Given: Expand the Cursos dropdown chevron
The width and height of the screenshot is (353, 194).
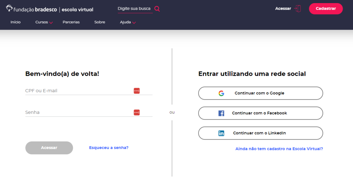Looking at the screenshot, I should coord(51,23).
